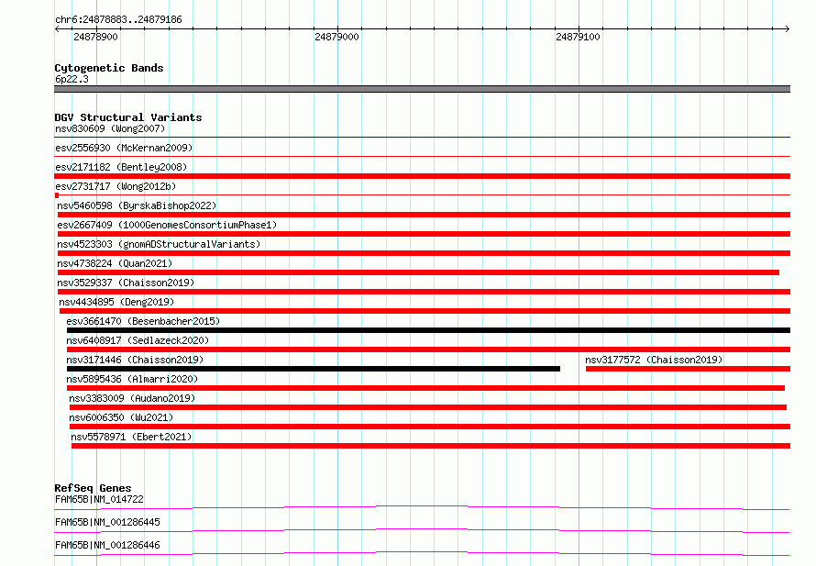Viewport: 816px width, 566px height.
Task: Open the FAM65B|NM_014722 gene label
Action: pos(99,499)
